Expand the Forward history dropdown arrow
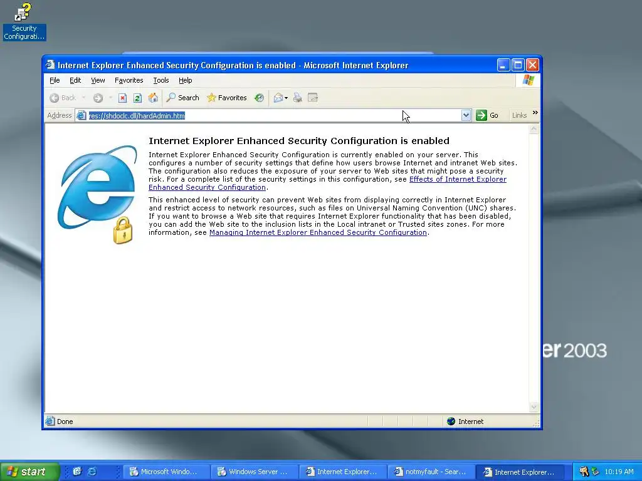The width and height of the screenshot is (642, 481). point(110,98)
